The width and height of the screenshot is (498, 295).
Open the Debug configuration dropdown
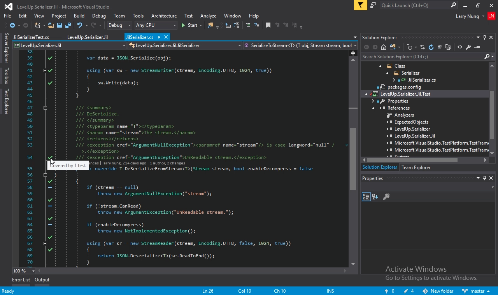[119, 25]
